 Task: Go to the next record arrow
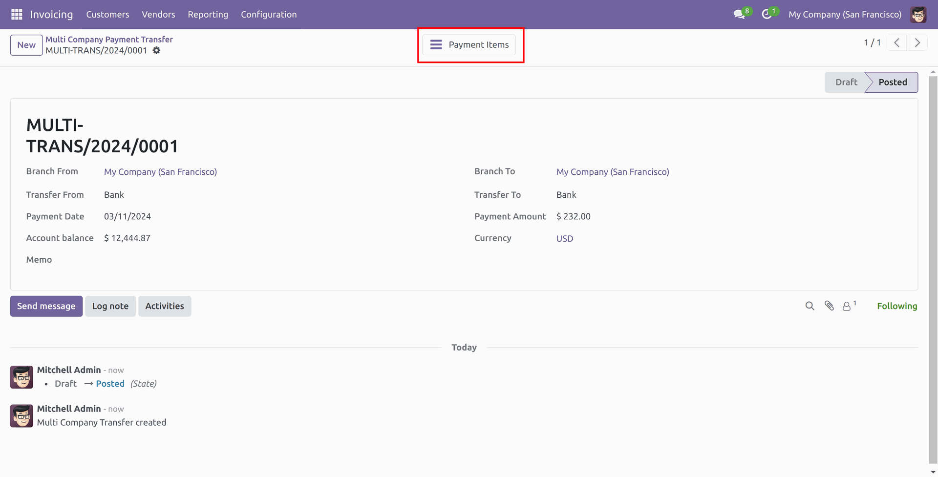pyautogui.click(x=917, y=43)
